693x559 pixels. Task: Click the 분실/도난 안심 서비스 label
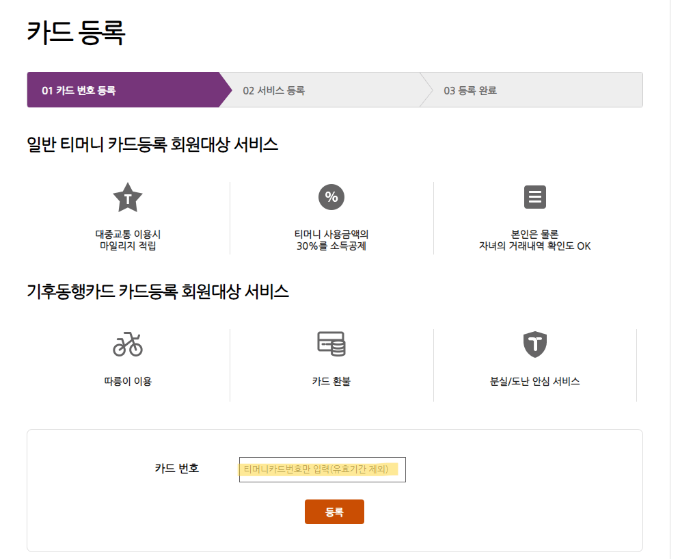click(x=534, y=381)
